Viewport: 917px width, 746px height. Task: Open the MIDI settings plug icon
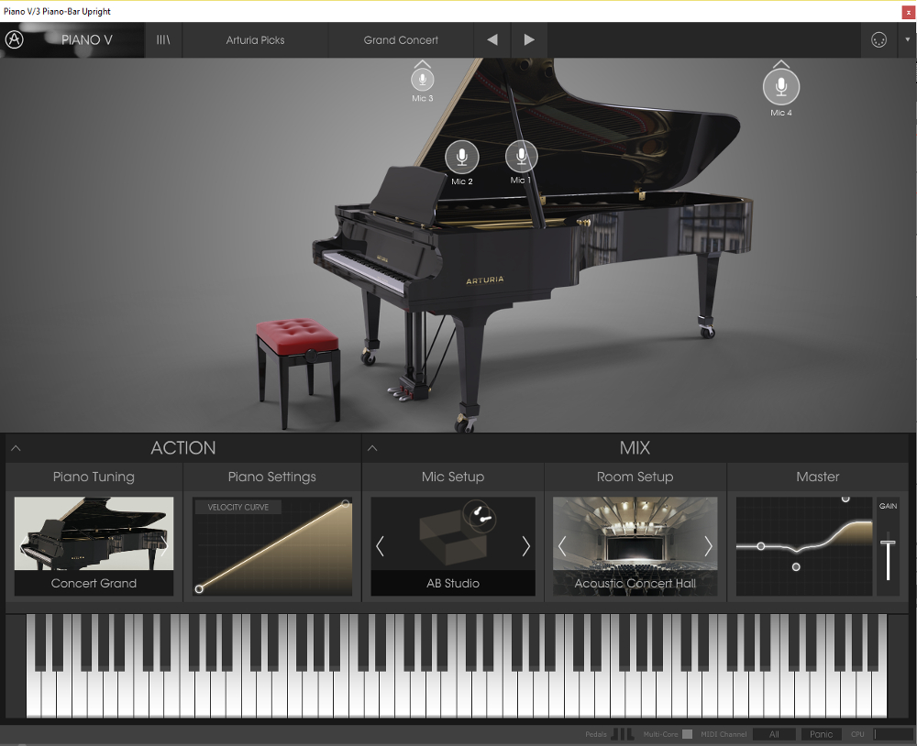pyautogui.click(x=878, y=39)
